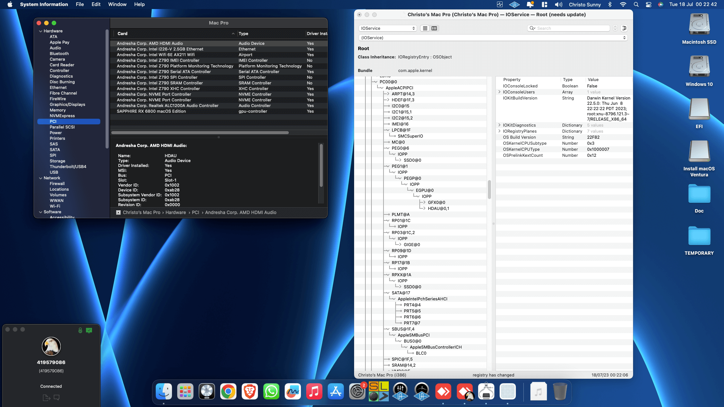The height and width of the screenshot is (407, 724).
Task: Launch Google Chrome from the Dock
Action: click(x=229, y=392)
